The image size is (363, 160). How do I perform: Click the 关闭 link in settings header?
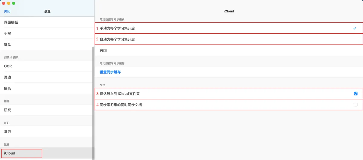pos(7,11)
